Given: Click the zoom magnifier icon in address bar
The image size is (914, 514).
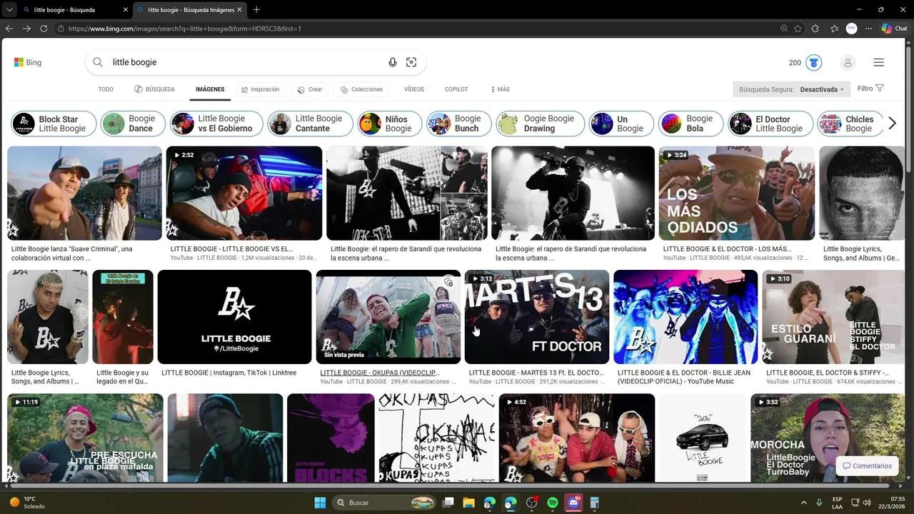Looking at the screenshot, I should (x=784, y=29).
